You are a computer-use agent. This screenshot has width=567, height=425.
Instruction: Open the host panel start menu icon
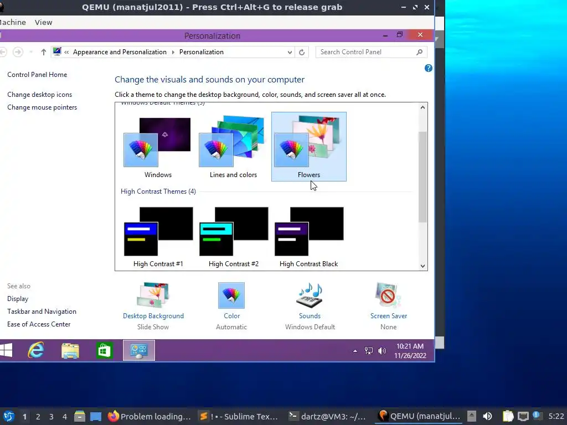(8, 416)
